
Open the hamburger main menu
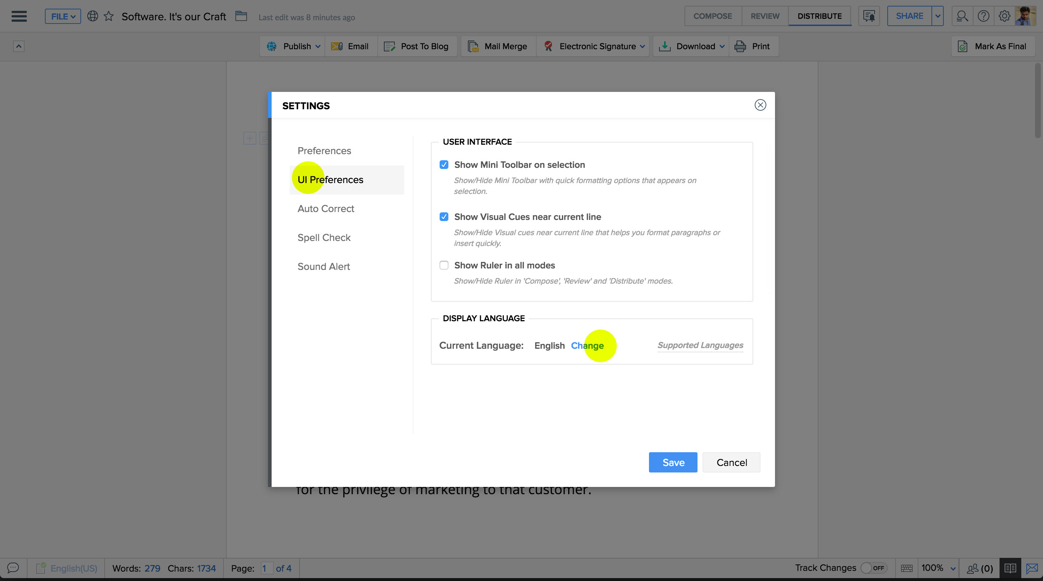(19, 16)
